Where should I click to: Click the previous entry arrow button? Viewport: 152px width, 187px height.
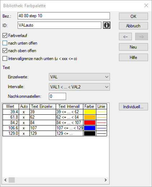pos(125,37)
